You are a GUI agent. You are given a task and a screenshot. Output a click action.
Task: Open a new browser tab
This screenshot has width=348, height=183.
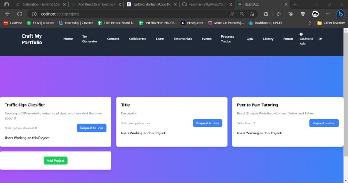click(295, 4)
